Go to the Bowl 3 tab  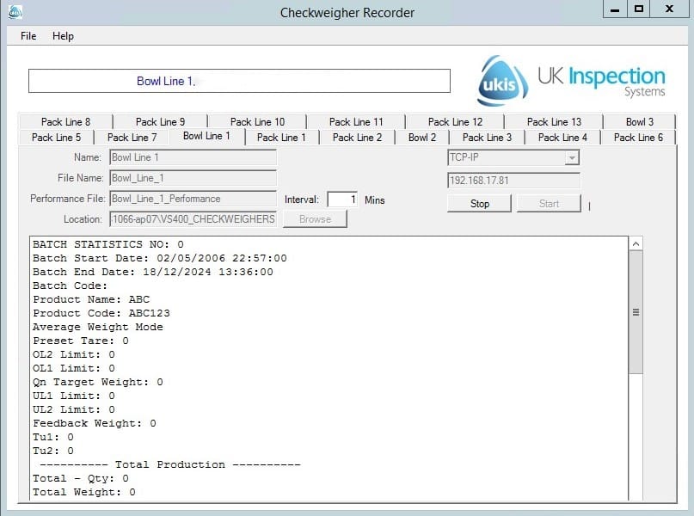[x=639, y=122]
